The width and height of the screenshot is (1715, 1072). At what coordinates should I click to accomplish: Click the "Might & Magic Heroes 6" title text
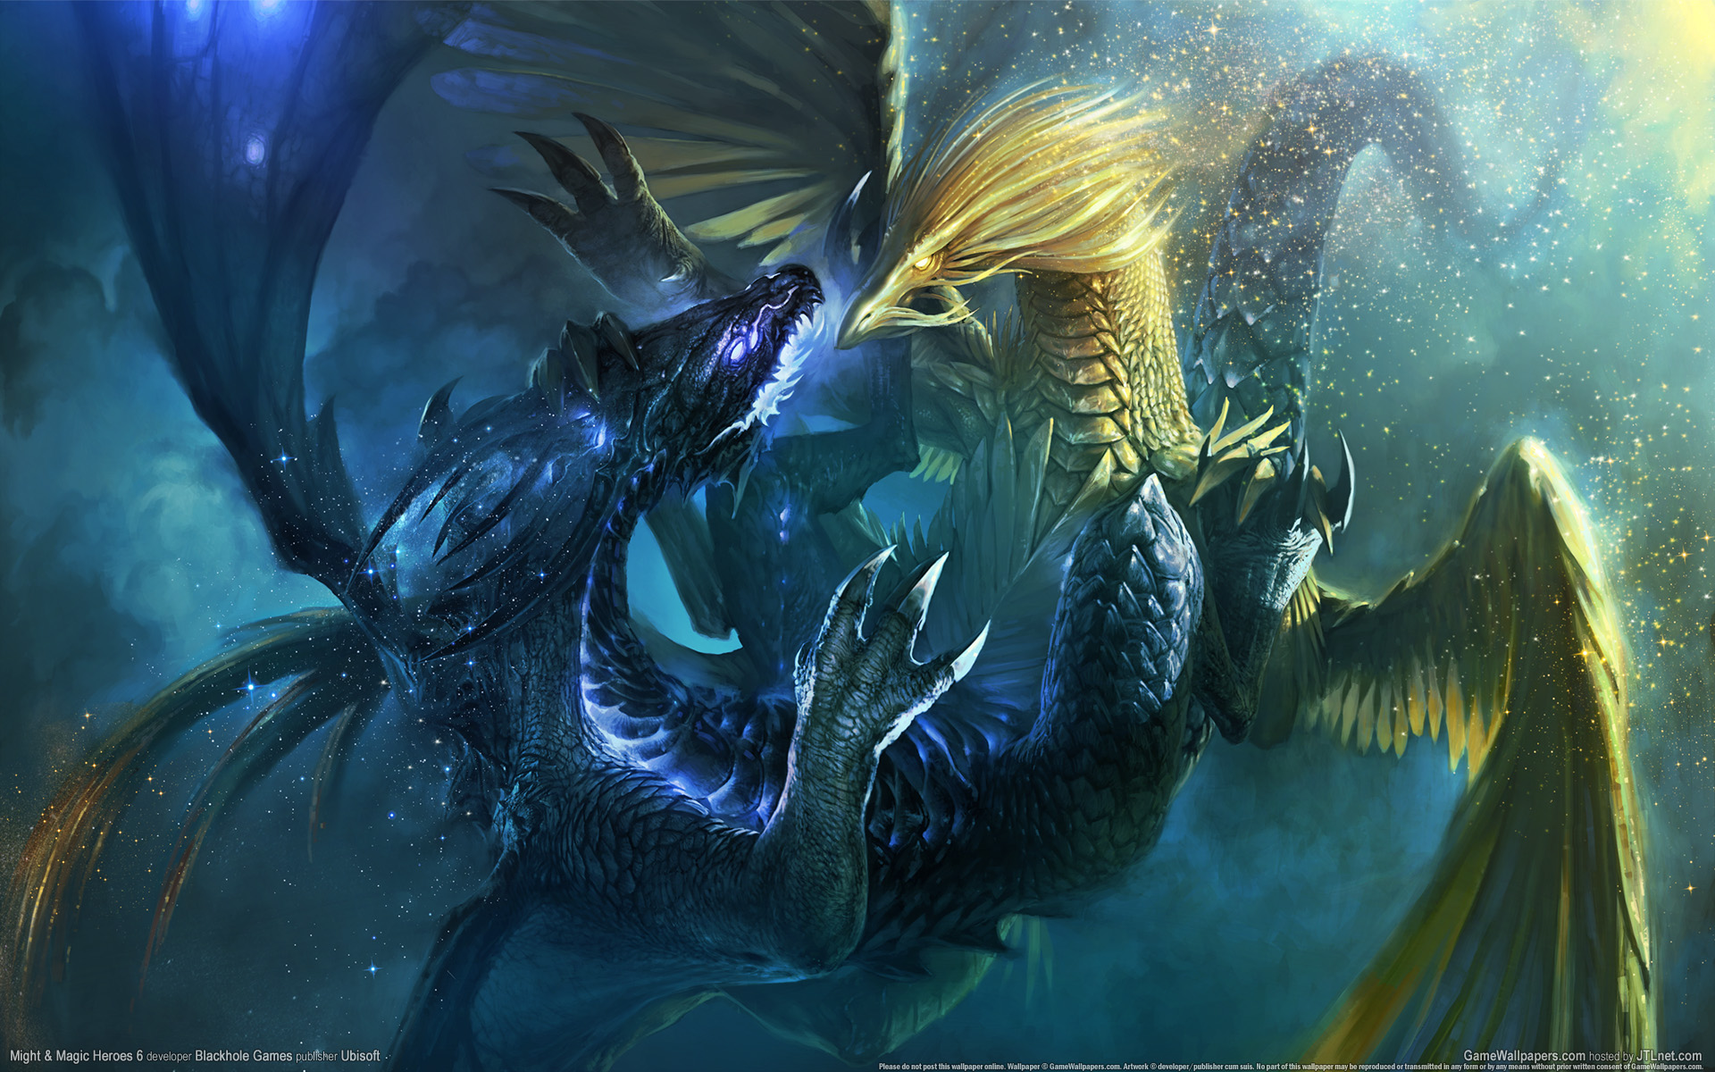[x=76, y=1056]
